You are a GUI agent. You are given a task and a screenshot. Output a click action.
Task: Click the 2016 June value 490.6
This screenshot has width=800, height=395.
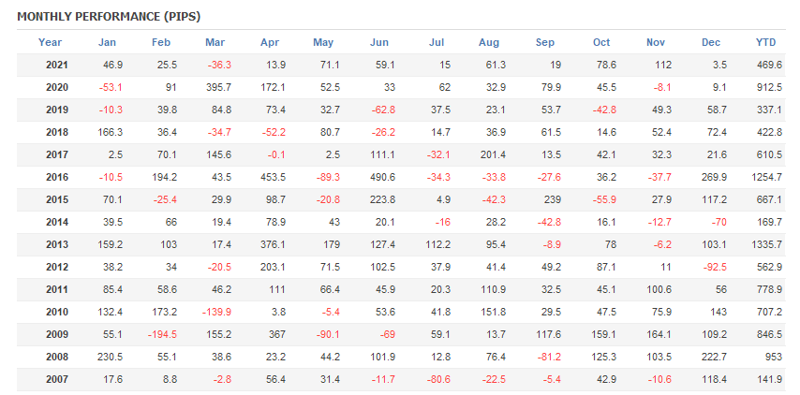382,177
